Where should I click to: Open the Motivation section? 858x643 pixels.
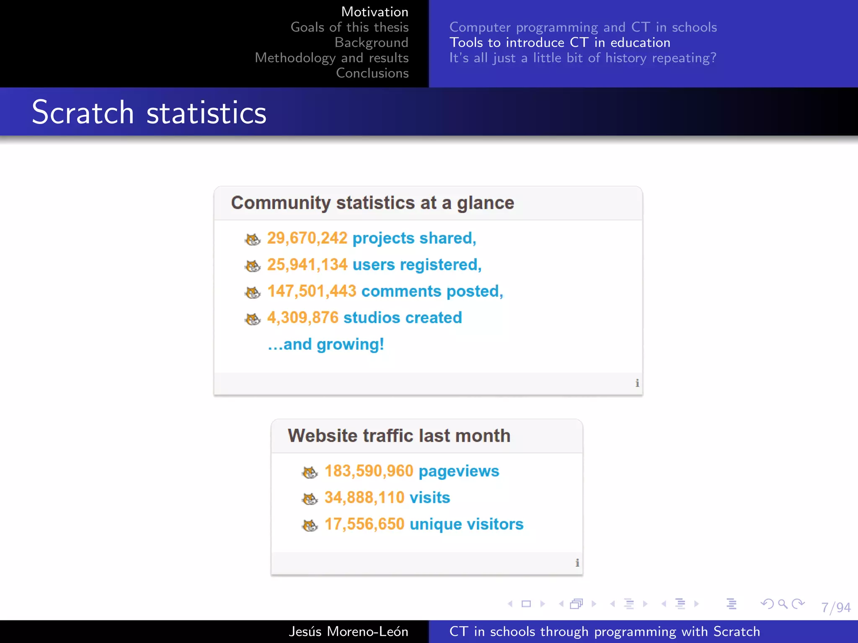click(375, 12)
